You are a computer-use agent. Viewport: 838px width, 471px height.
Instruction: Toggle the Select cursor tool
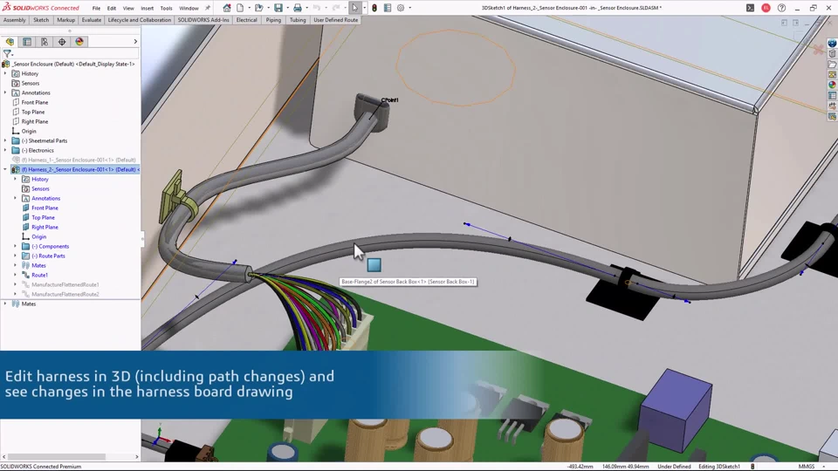point(355,8)
